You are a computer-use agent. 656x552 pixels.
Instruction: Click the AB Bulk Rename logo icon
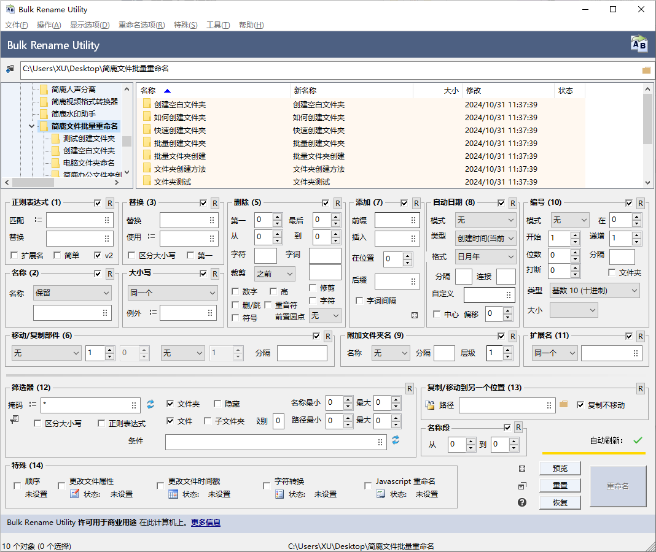639,44
